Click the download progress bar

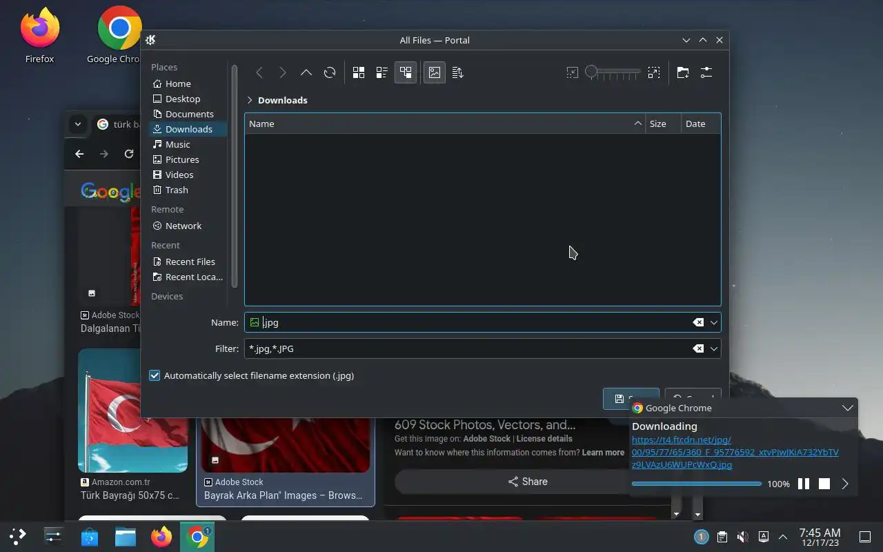(696, 484)
